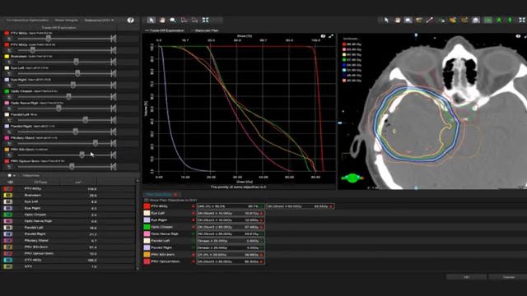Click the green Optic Chiasm swatch in Plan Objectives
The width and height of the screenshot is (527, 296).
point(147,227)
